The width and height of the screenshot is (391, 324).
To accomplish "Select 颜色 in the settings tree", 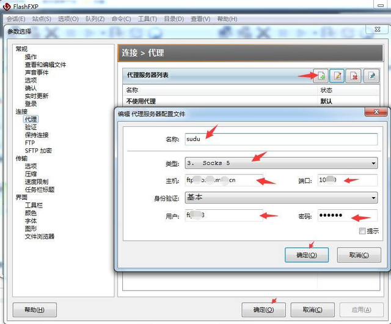I will coord(31,213).
